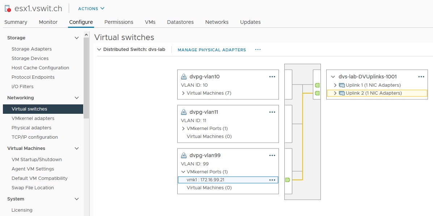Collapse VMkernel Ports under dvpg-vlan99
The image size is (433, 216).
pos(183,172)
